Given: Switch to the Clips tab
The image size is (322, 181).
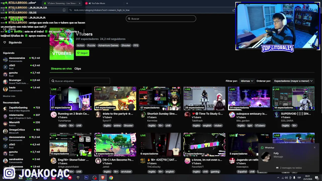Looking at the screenshot, I should coord(77,69).
